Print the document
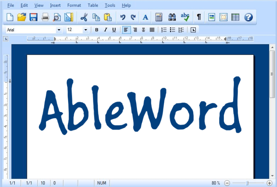Screen dimensions: 277x187 45,17
